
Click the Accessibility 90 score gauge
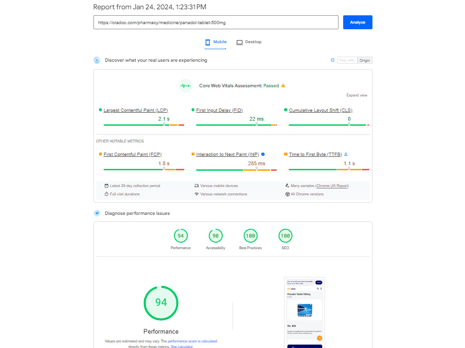[216, 236]
